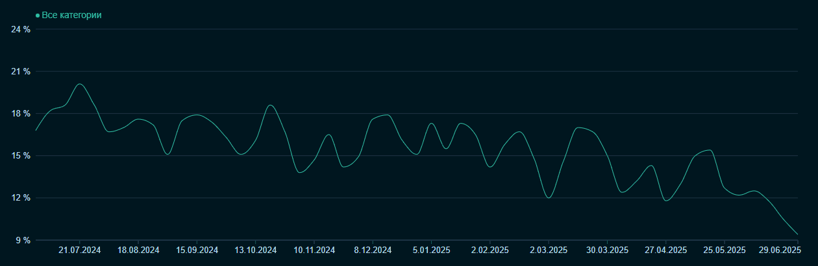Click the green legend dot marker
The image size is (818, 266).
[x=38, y=15]
